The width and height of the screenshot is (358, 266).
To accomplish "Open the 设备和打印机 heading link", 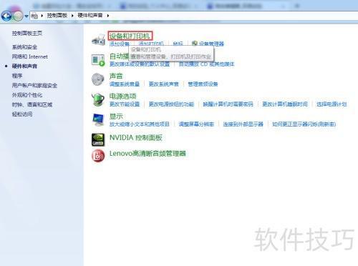I will 130,36.
